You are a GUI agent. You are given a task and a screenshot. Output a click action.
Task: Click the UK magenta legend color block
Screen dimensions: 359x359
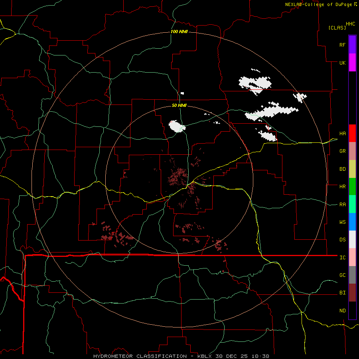pyautogui.click(x=352, y=63)
